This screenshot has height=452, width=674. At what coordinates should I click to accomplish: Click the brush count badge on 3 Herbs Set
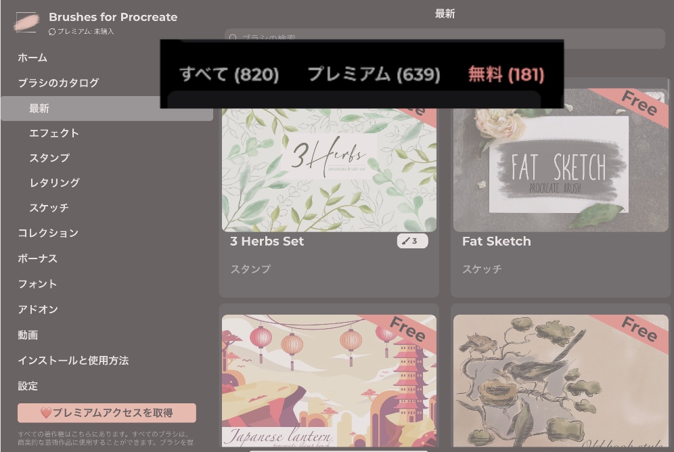tap(412, 241)
